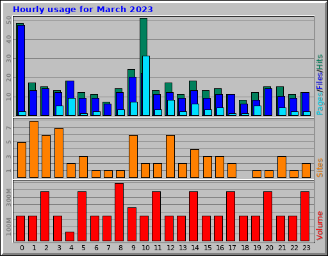The height and width of the screenshot is (256, 328).
Task: Select the orange sites bar at hour 23
Action: point(306,170)
